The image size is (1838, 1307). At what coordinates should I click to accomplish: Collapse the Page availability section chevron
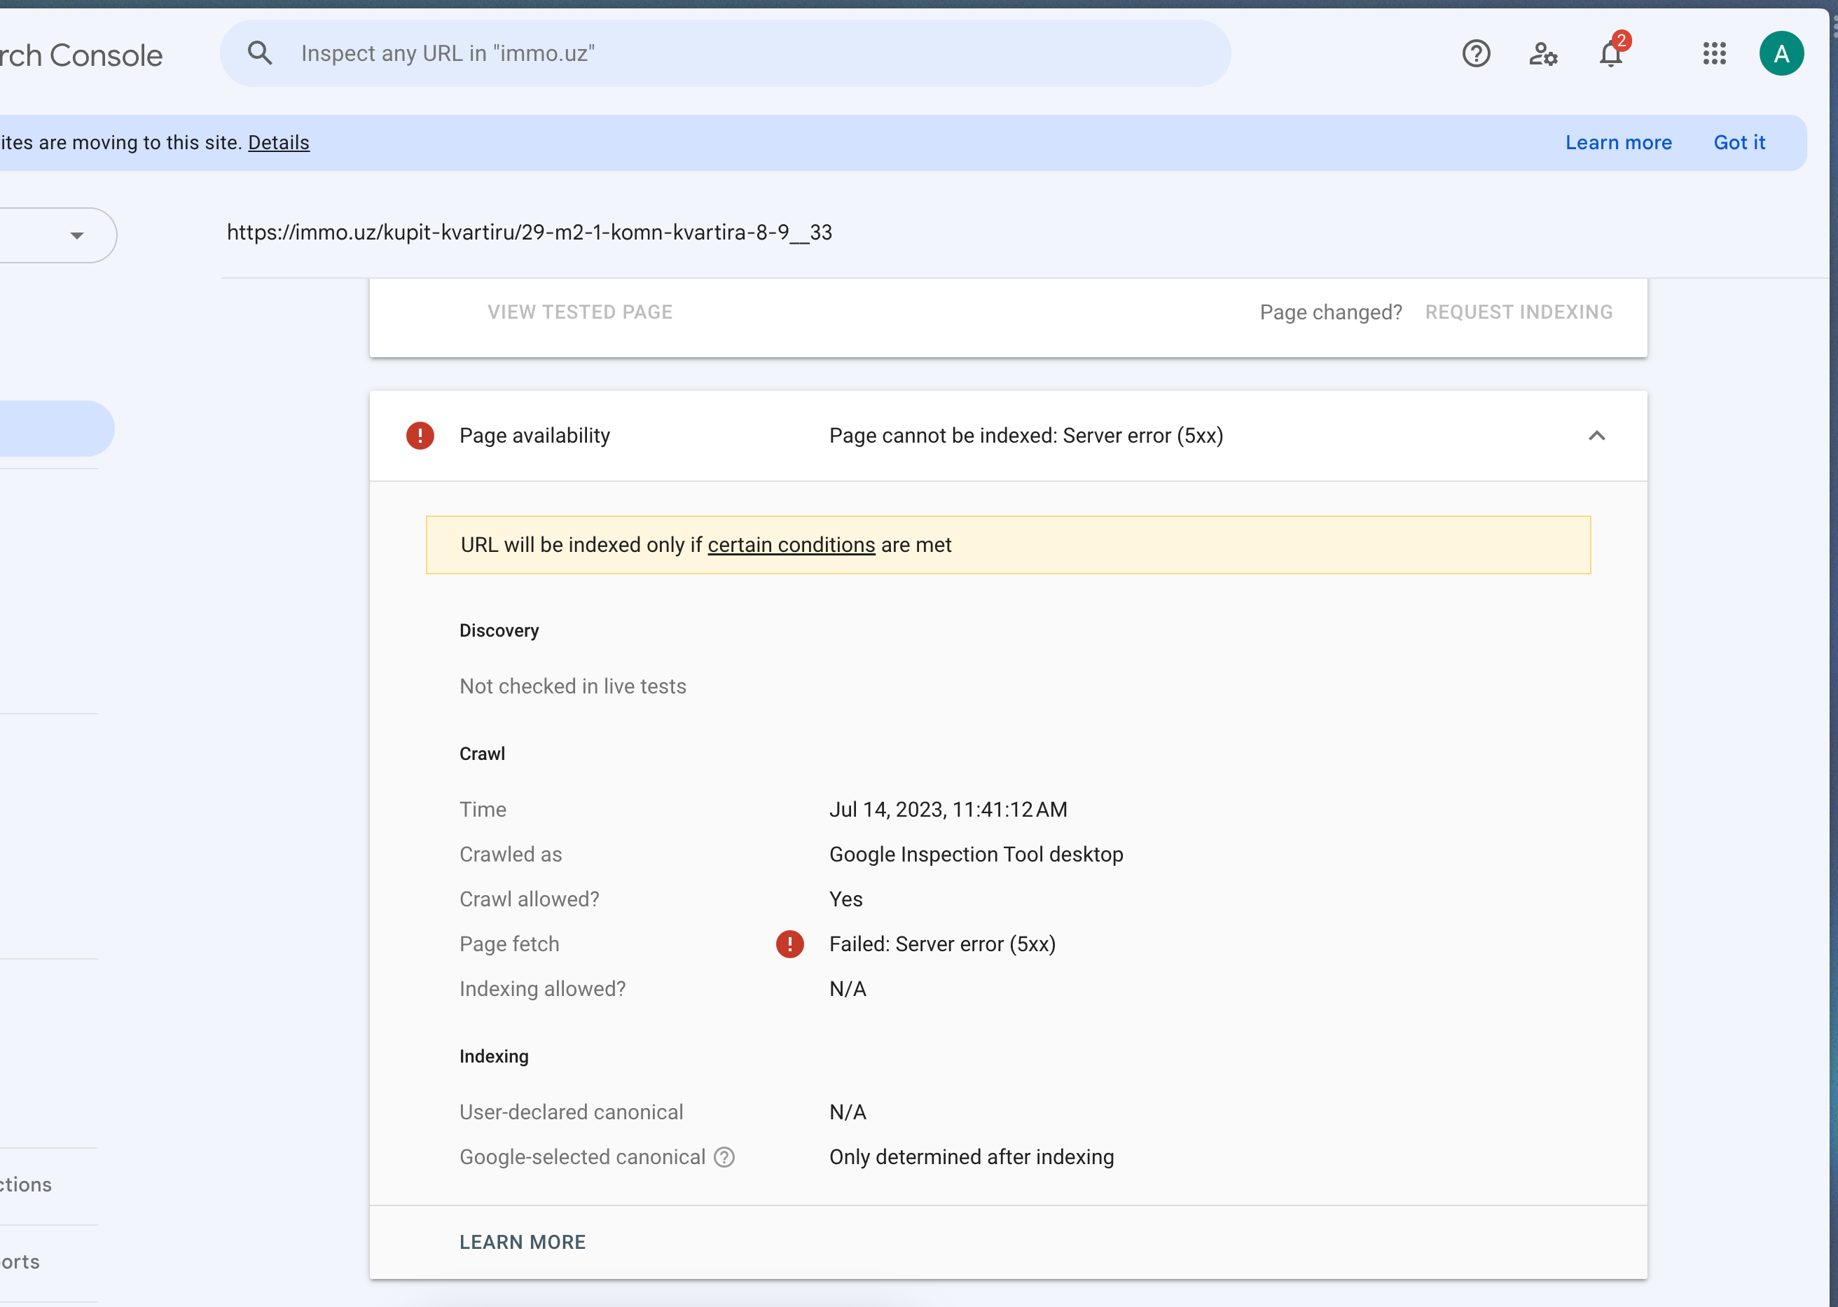pyautogui.click(x=1596, y=436)
